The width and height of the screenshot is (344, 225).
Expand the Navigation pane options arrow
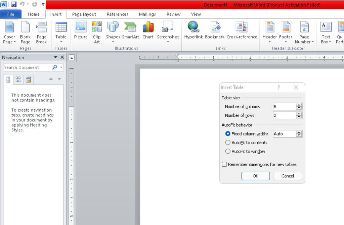[55, 57]
